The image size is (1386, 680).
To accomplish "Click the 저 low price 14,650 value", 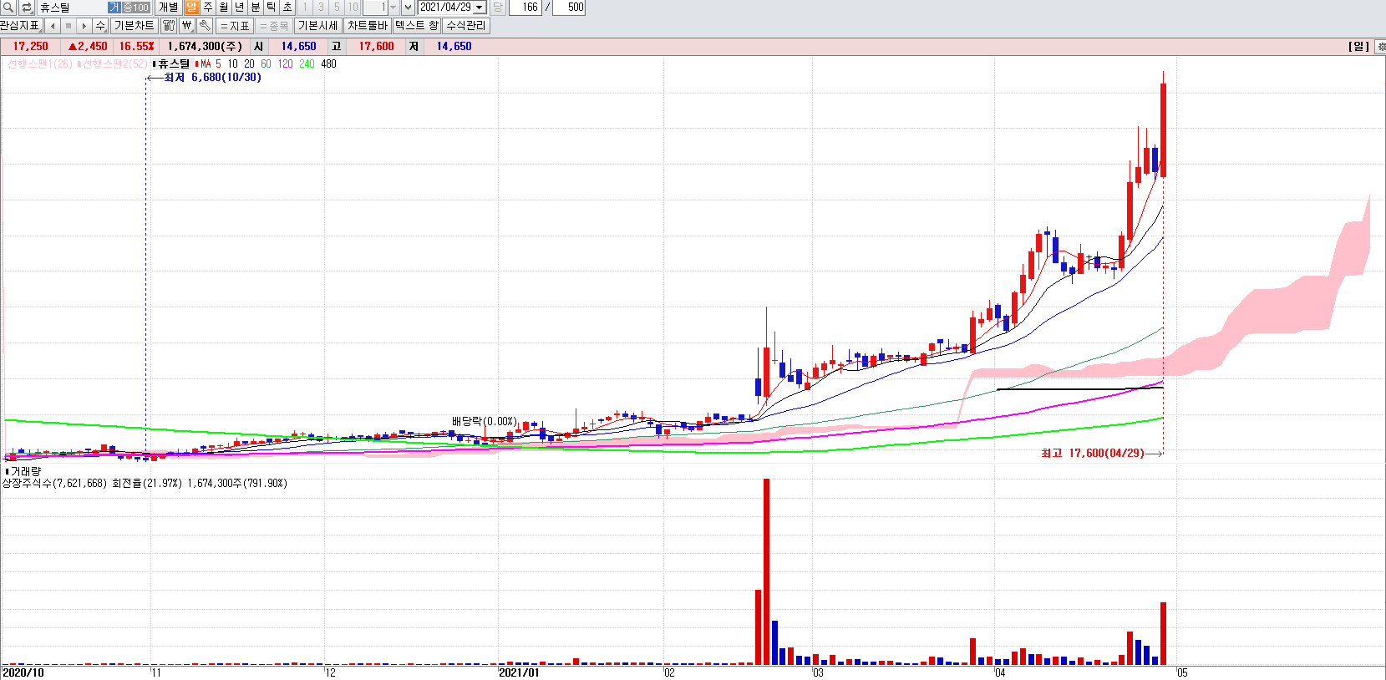I will pos(454,47).
